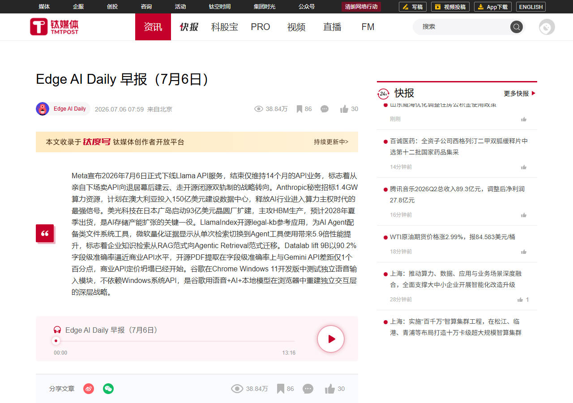Screen dimensions: 573x403
Task: Like the 山东威海 news item posted 刚刚
Action: click(524, 119)
